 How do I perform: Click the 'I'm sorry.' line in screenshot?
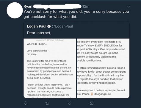pos(32,54)
